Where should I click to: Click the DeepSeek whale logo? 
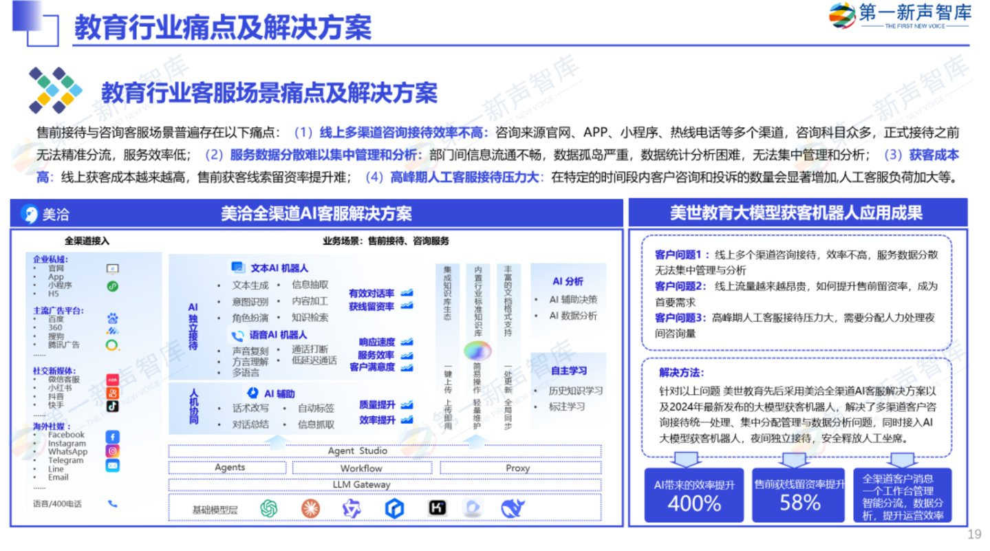(513, 508)
